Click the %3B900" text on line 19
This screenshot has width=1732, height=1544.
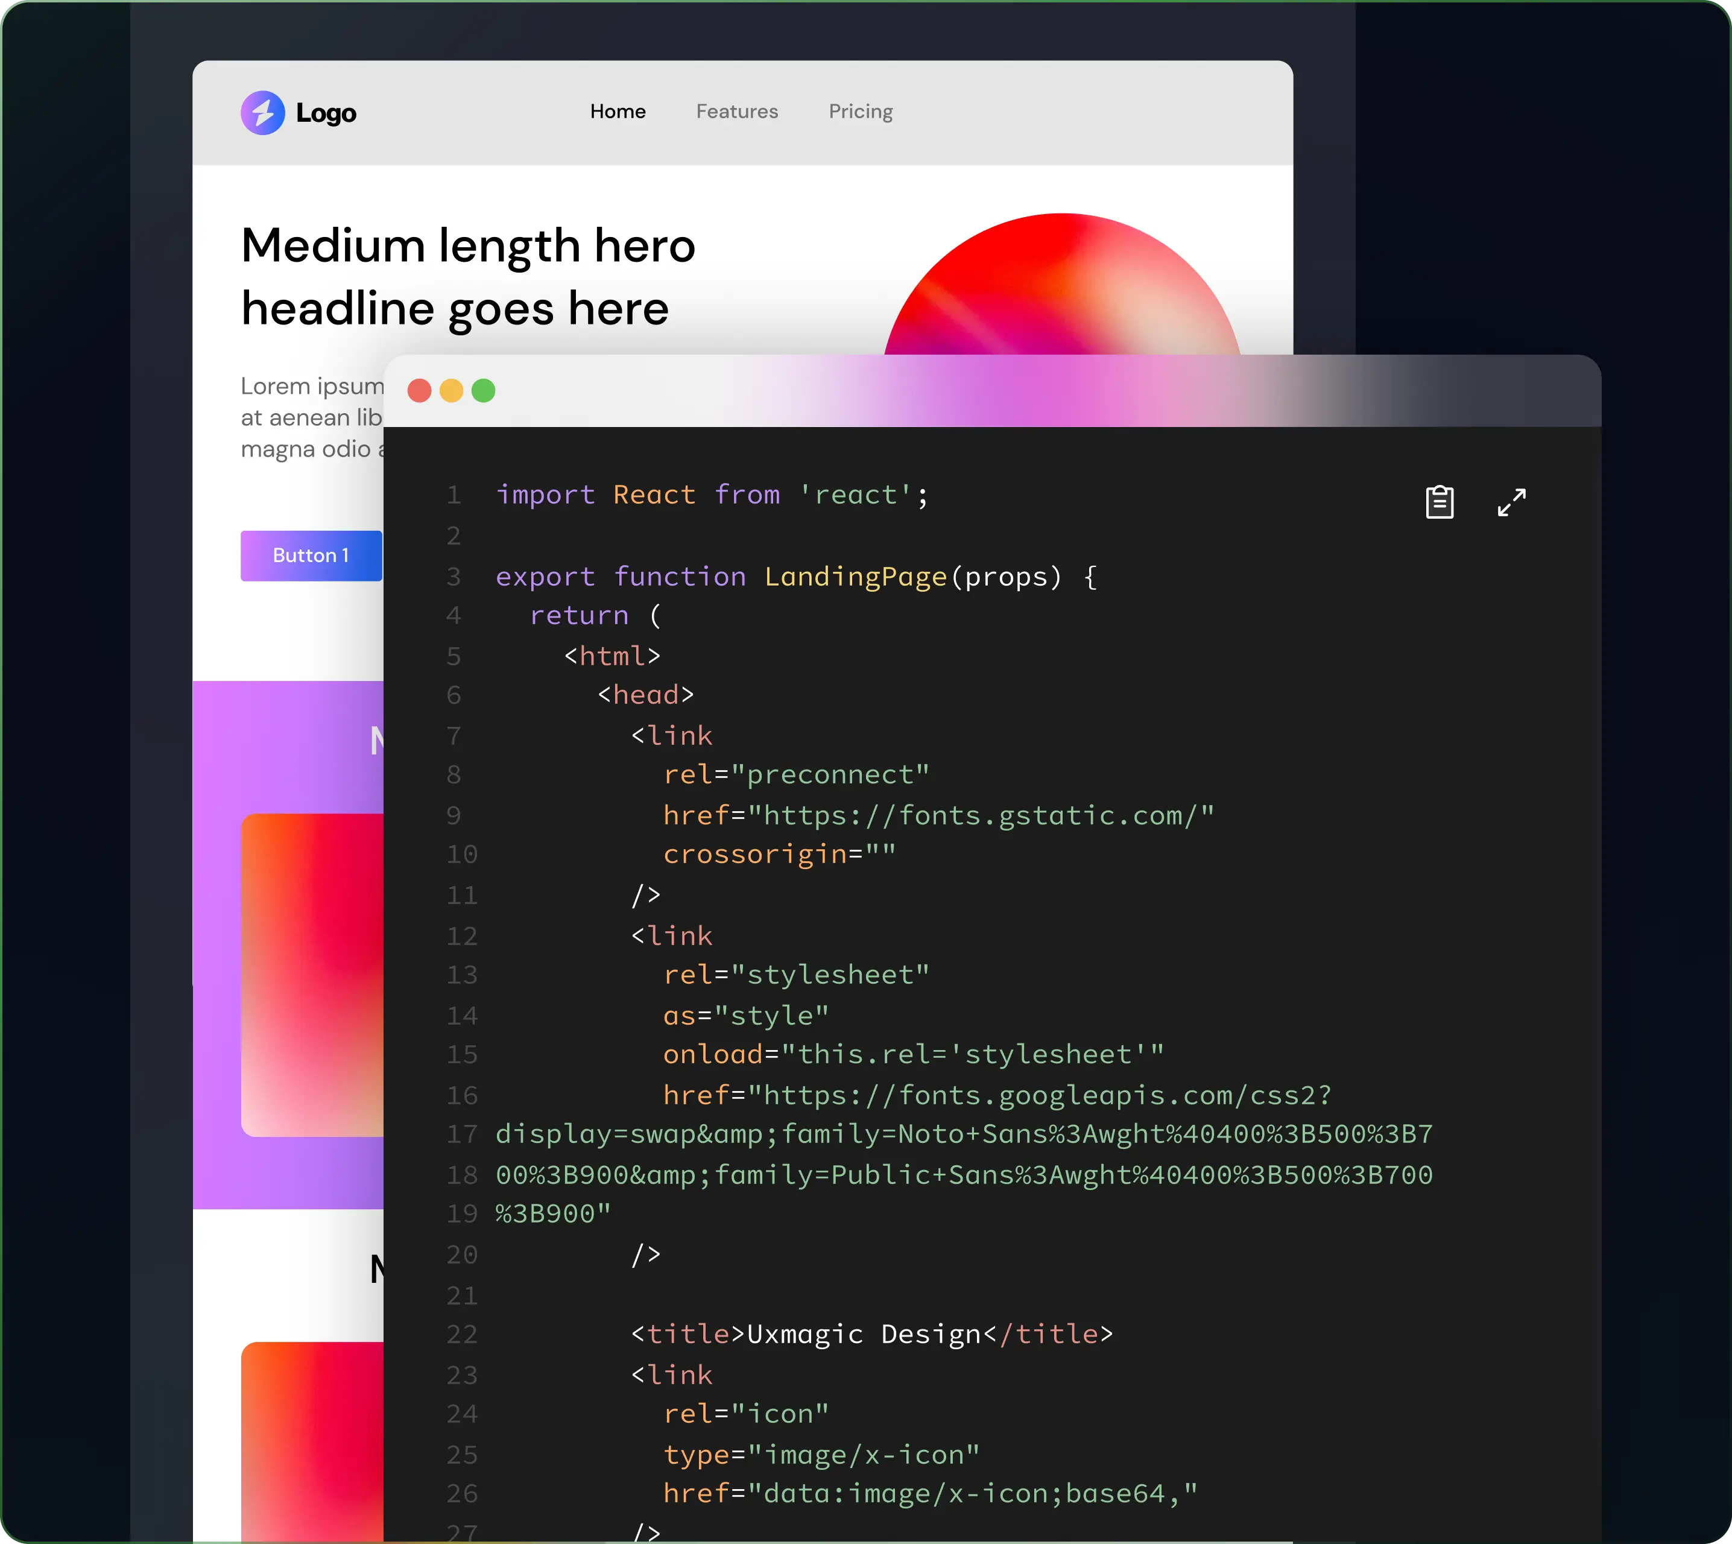pos(554,1214)
